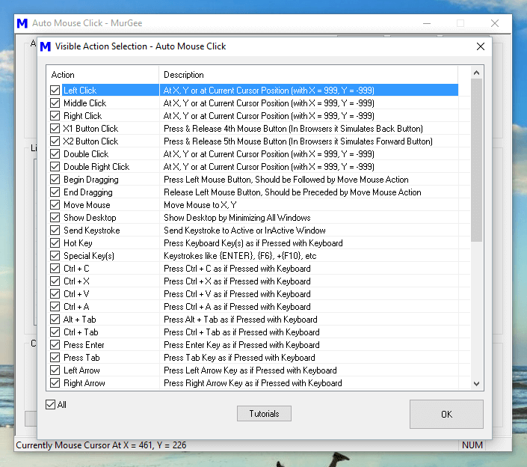
Task: Select the 'Move Mouse' action name
Action: click(x=87, y=205)
